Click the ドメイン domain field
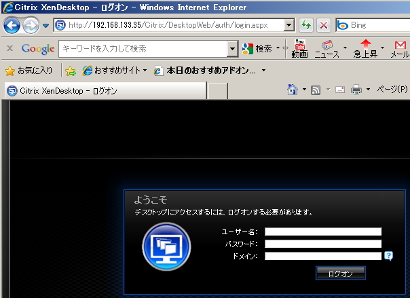 point(323,256)
